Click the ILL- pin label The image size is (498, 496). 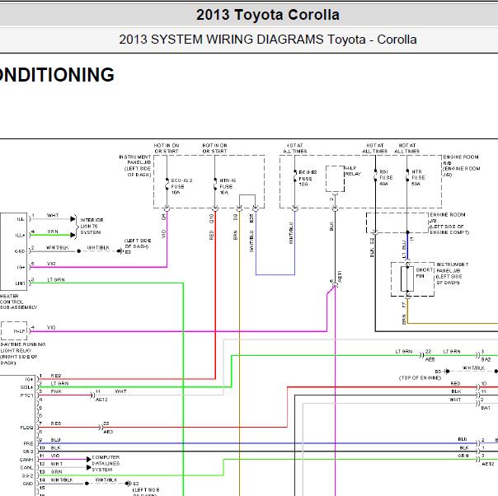[21, 219]
